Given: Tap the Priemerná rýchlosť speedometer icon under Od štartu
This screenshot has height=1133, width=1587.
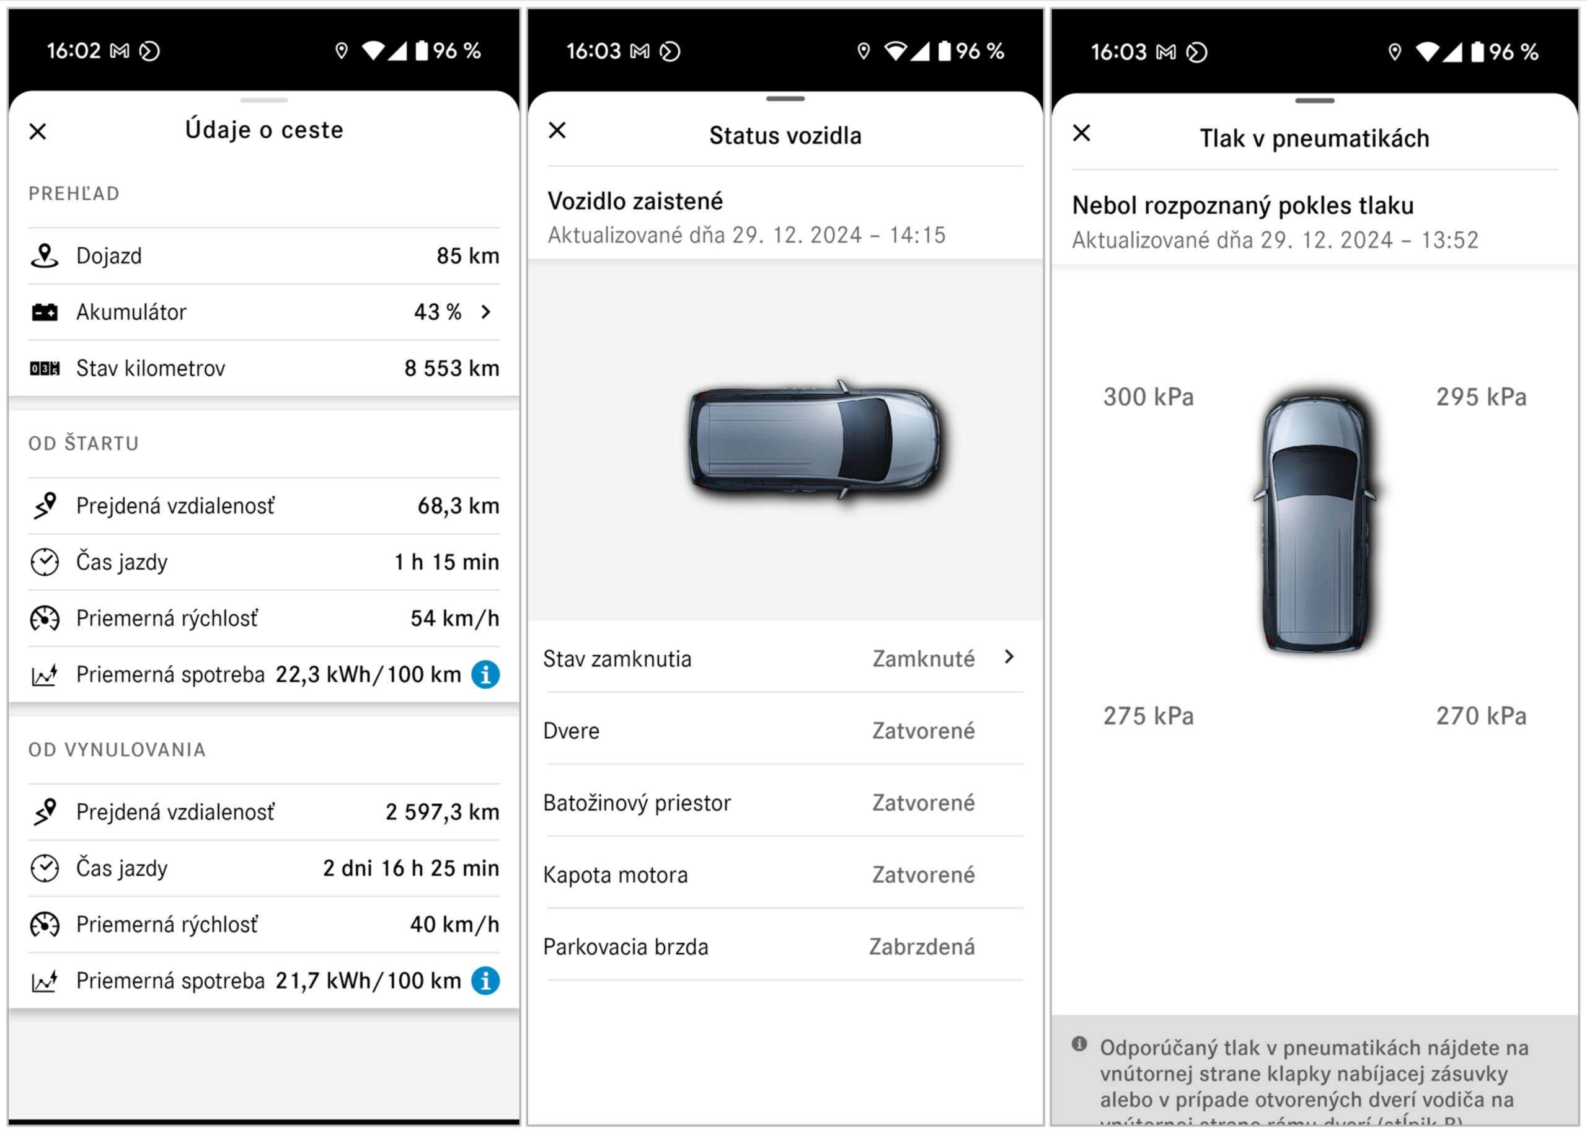Looking at the screenshot, I should coord(45,618).
